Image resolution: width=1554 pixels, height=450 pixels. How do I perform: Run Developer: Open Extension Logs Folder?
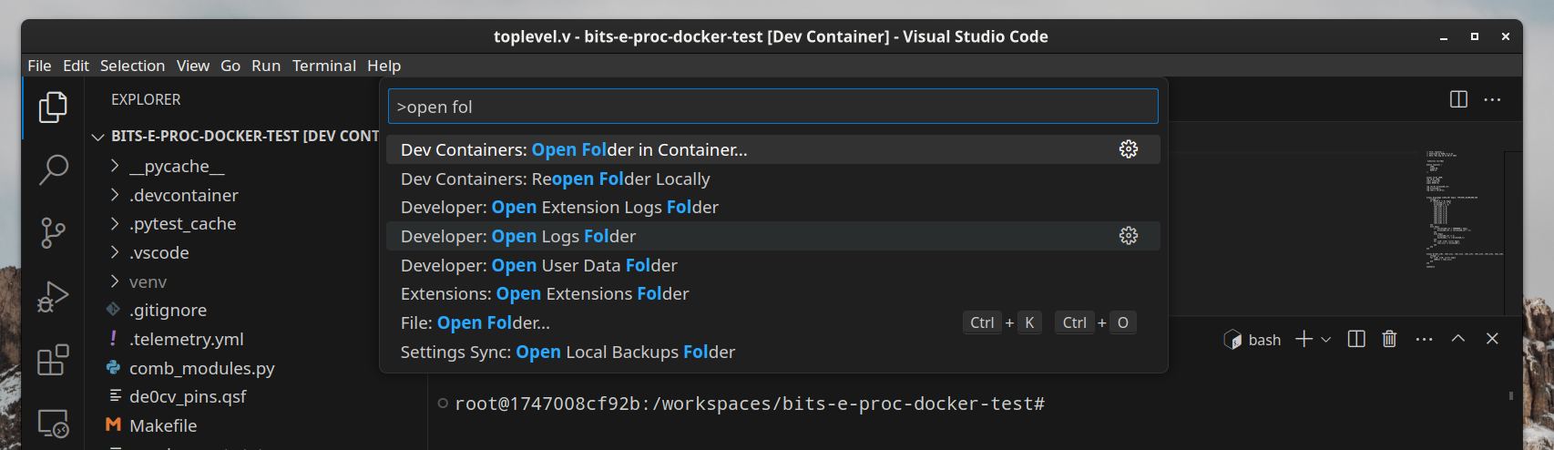coord(773,207)
